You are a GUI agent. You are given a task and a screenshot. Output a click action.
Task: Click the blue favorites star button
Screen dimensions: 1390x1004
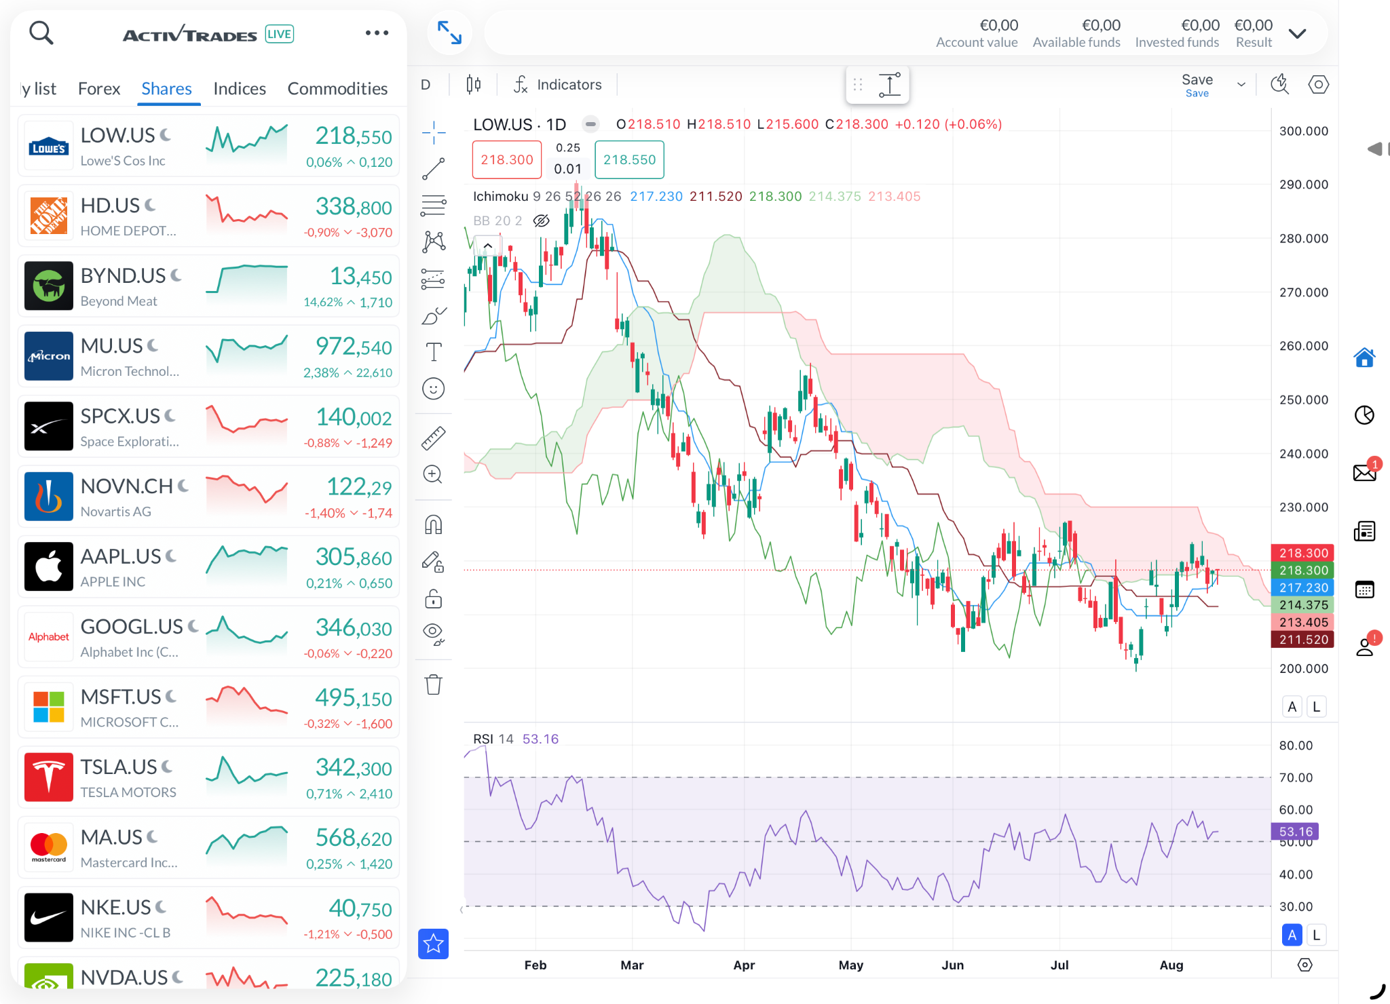pos(434,944)
